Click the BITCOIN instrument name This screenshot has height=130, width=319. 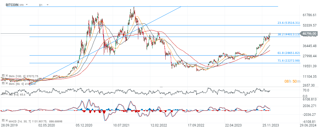click(x=12, y=5)
